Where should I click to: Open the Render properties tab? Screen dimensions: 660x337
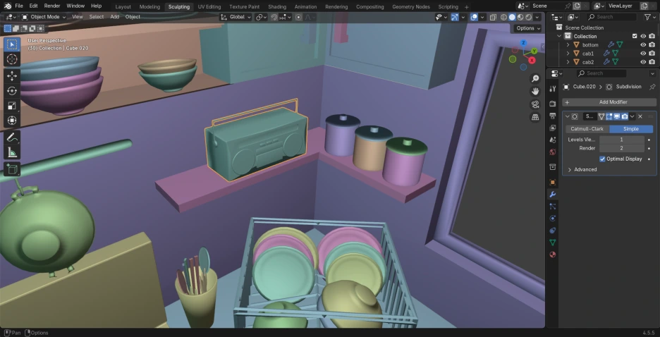click(553, 104)
